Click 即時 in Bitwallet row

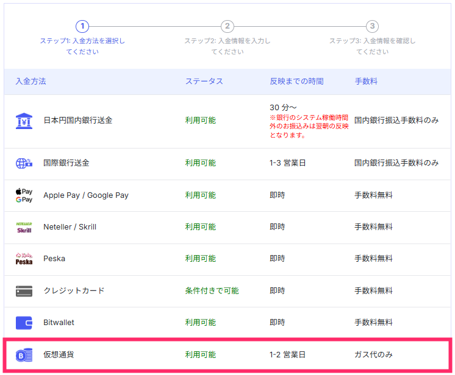tap(278, 322)
